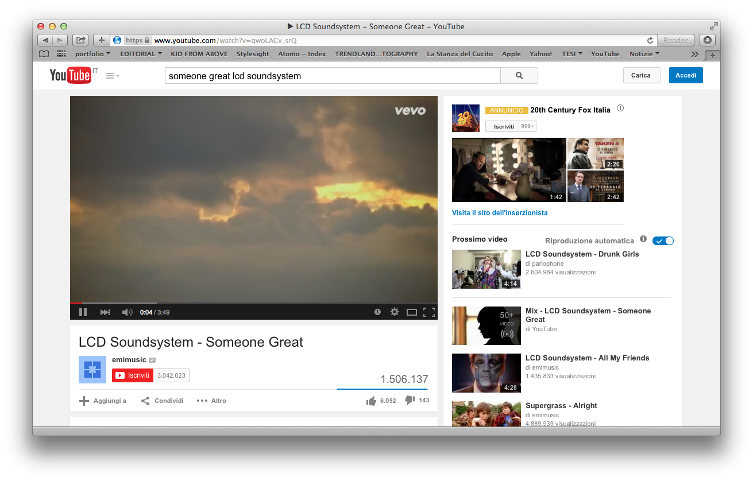Open the YouTube guide menu dropdown
Screen dimensions: 753x481
tap(113, 76)
